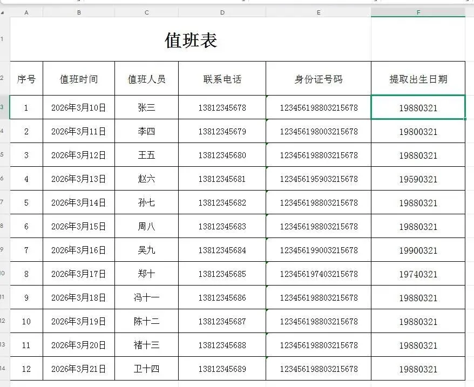Click ID number 123456199003215678

319,250
